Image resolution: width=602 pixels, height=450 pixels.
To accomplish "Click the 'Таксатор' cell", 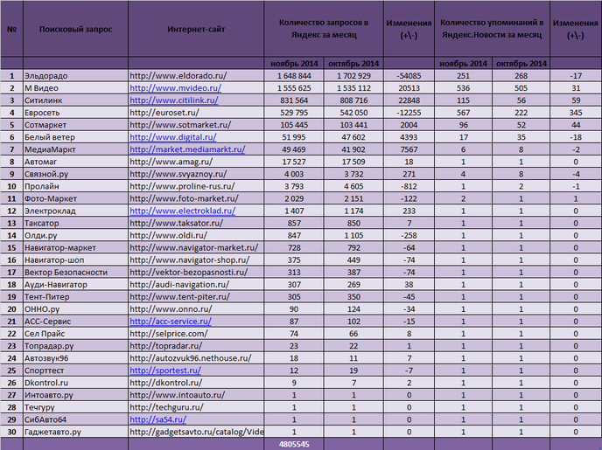I will click(x=75, y=223).
